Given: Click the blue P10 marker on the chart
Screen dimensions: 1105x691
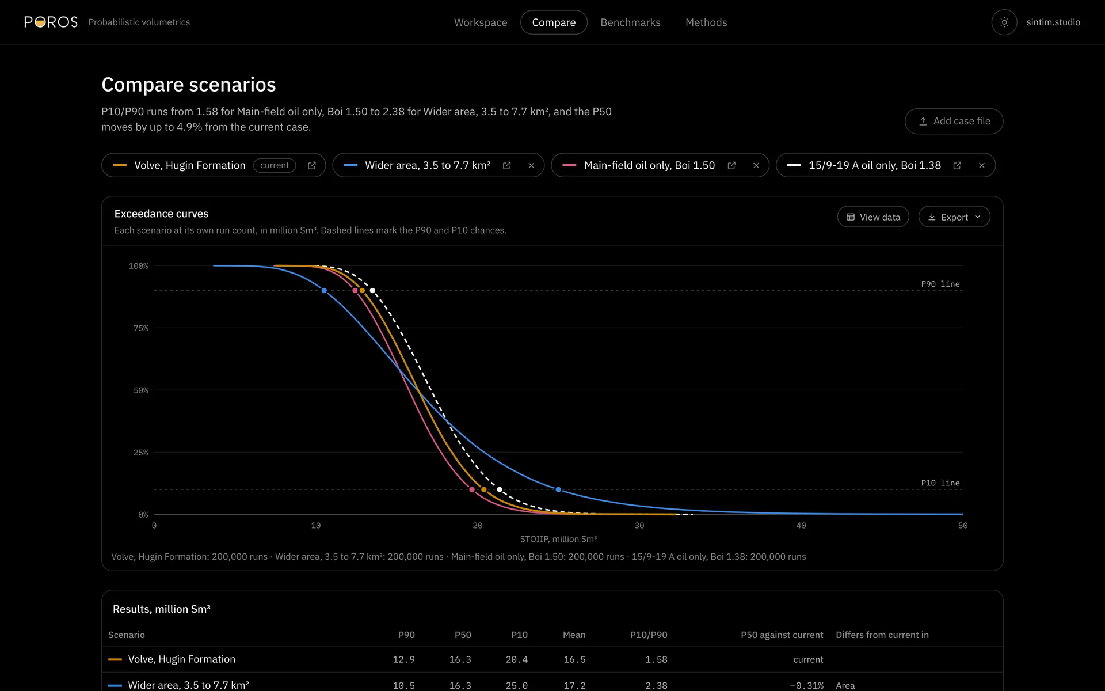Looking at the screenshot, I should 558,489.
